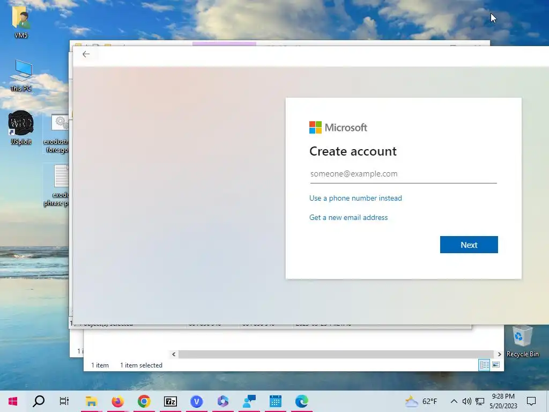The height and width of the screenshot is (412, 549).
Task: Click the Next button
Action: pyautogui.click(x=469, y=245)
